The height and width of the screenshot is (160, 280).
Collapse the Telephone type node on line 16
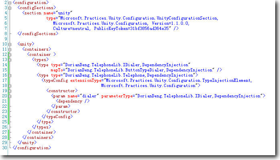coord(10,75)
